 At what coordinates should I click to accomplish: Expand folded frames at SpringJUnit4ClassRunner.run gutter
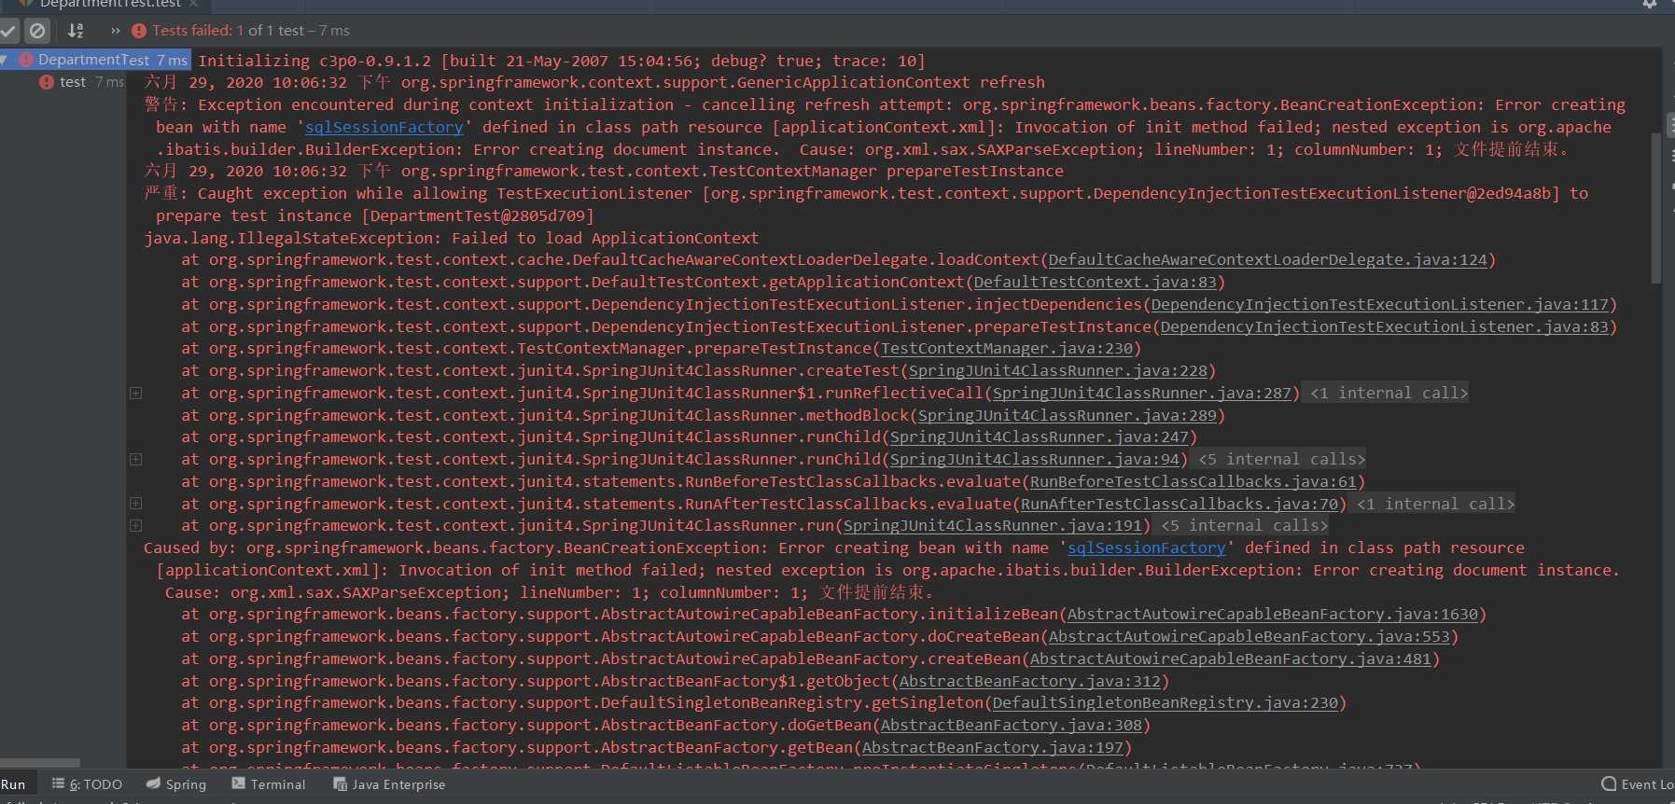(x=135, y=525)
